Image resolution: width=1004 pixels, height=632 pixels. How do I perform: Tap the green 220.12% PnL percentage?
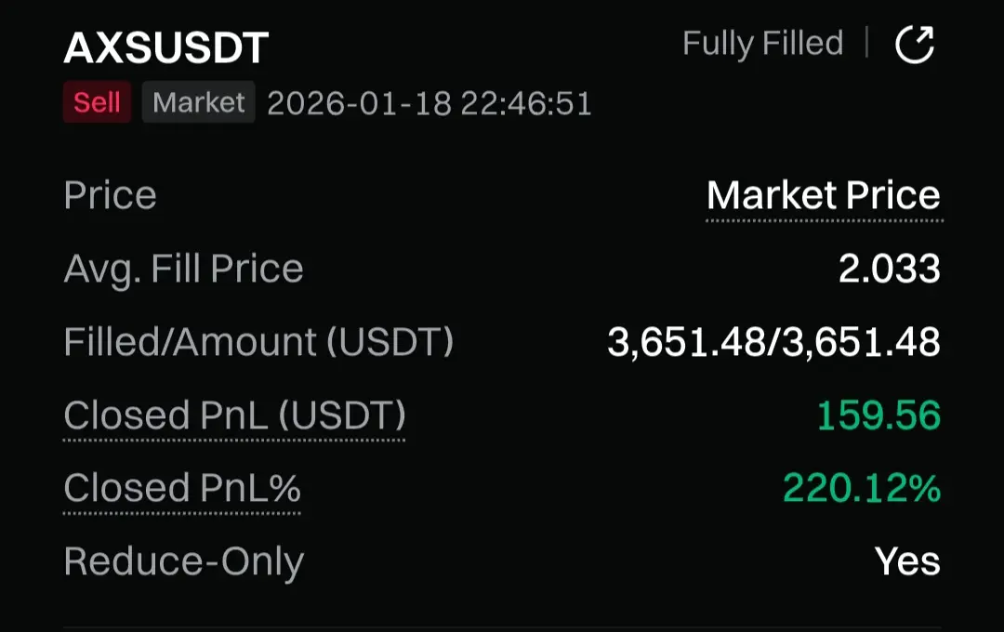[x=862, y=489]
